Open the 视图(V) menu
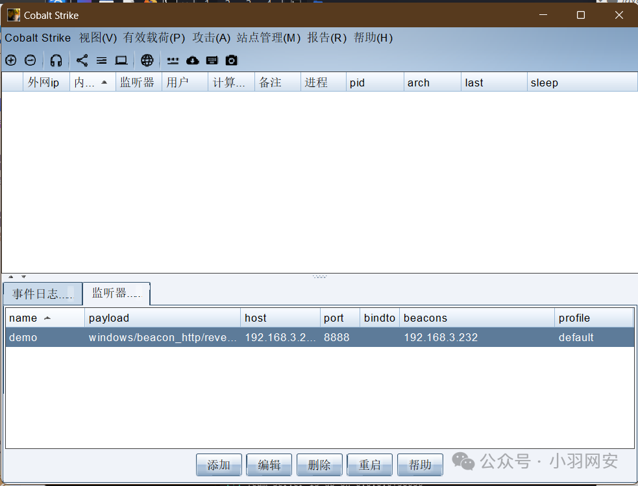Viewport: 638px width, 486px height. (97, 38)
